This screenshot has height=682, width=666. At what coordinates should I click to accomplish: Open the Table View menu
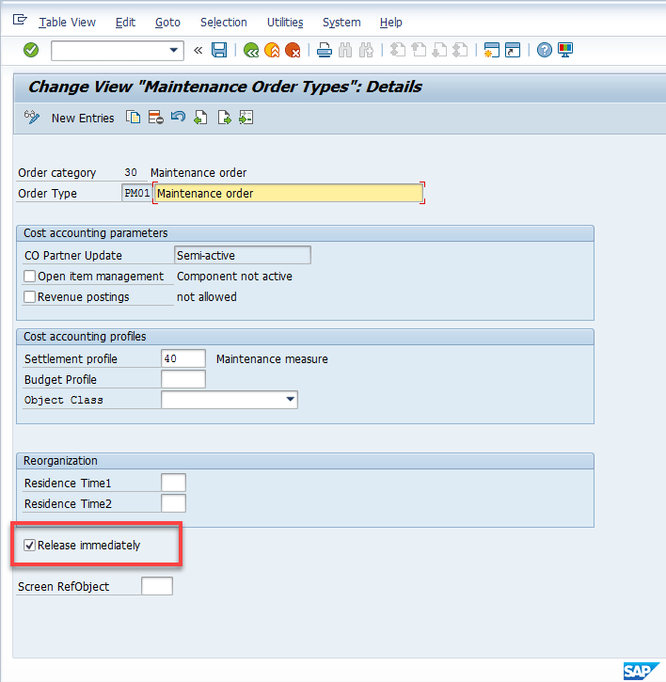pos(68,22)
